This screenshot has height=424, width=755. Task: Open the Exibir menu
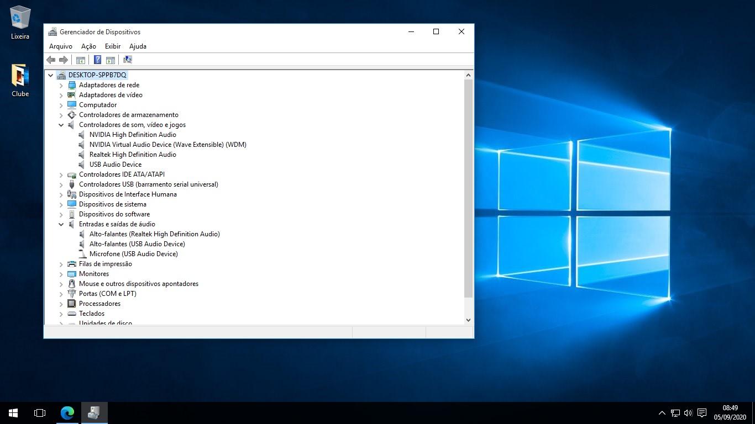113,46
